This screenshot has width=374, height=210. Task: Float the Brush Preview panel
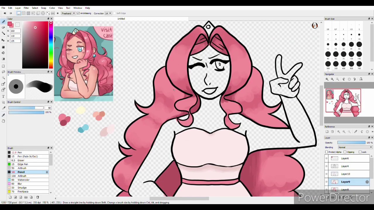(48, 72)
